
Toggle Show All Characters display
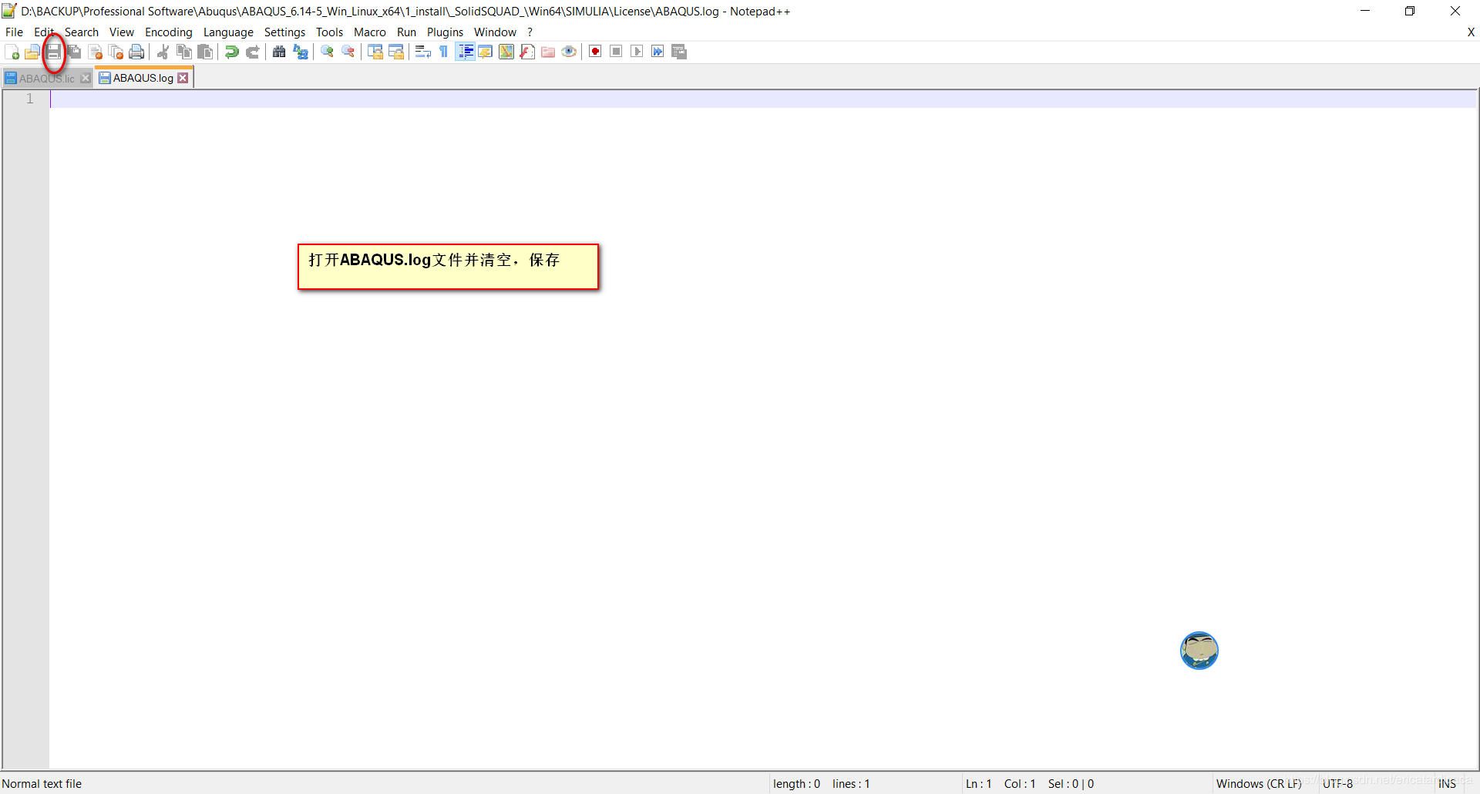coord(443,51)
